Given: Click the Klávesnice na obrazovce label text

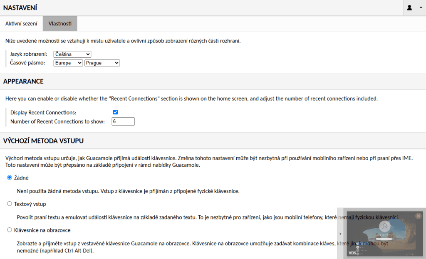Looking at the screenshot, I should pyautogui.click(x=42, y=230).
